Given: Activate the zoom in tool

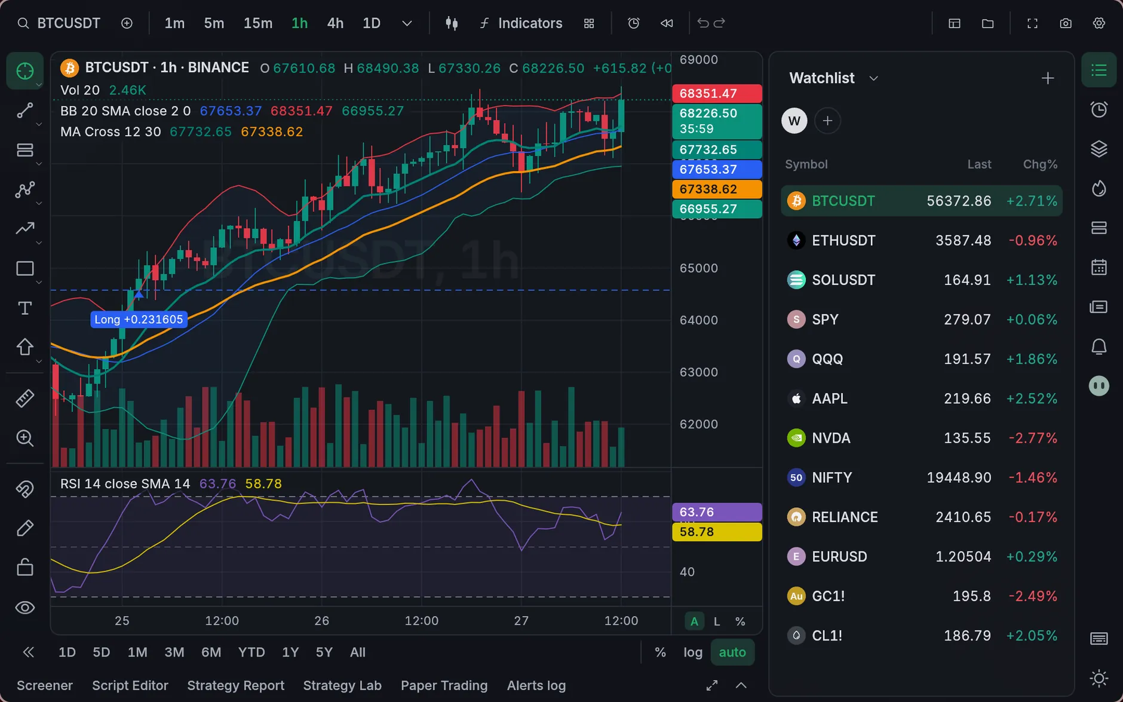Looking at the screenshot, I should [24, 438].
